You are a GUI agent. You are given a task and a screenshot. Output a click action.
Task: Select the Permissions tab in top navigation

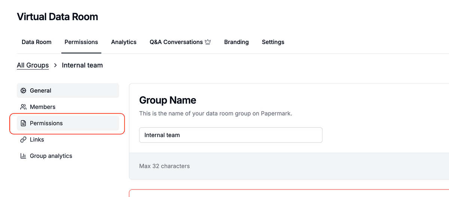81,42
